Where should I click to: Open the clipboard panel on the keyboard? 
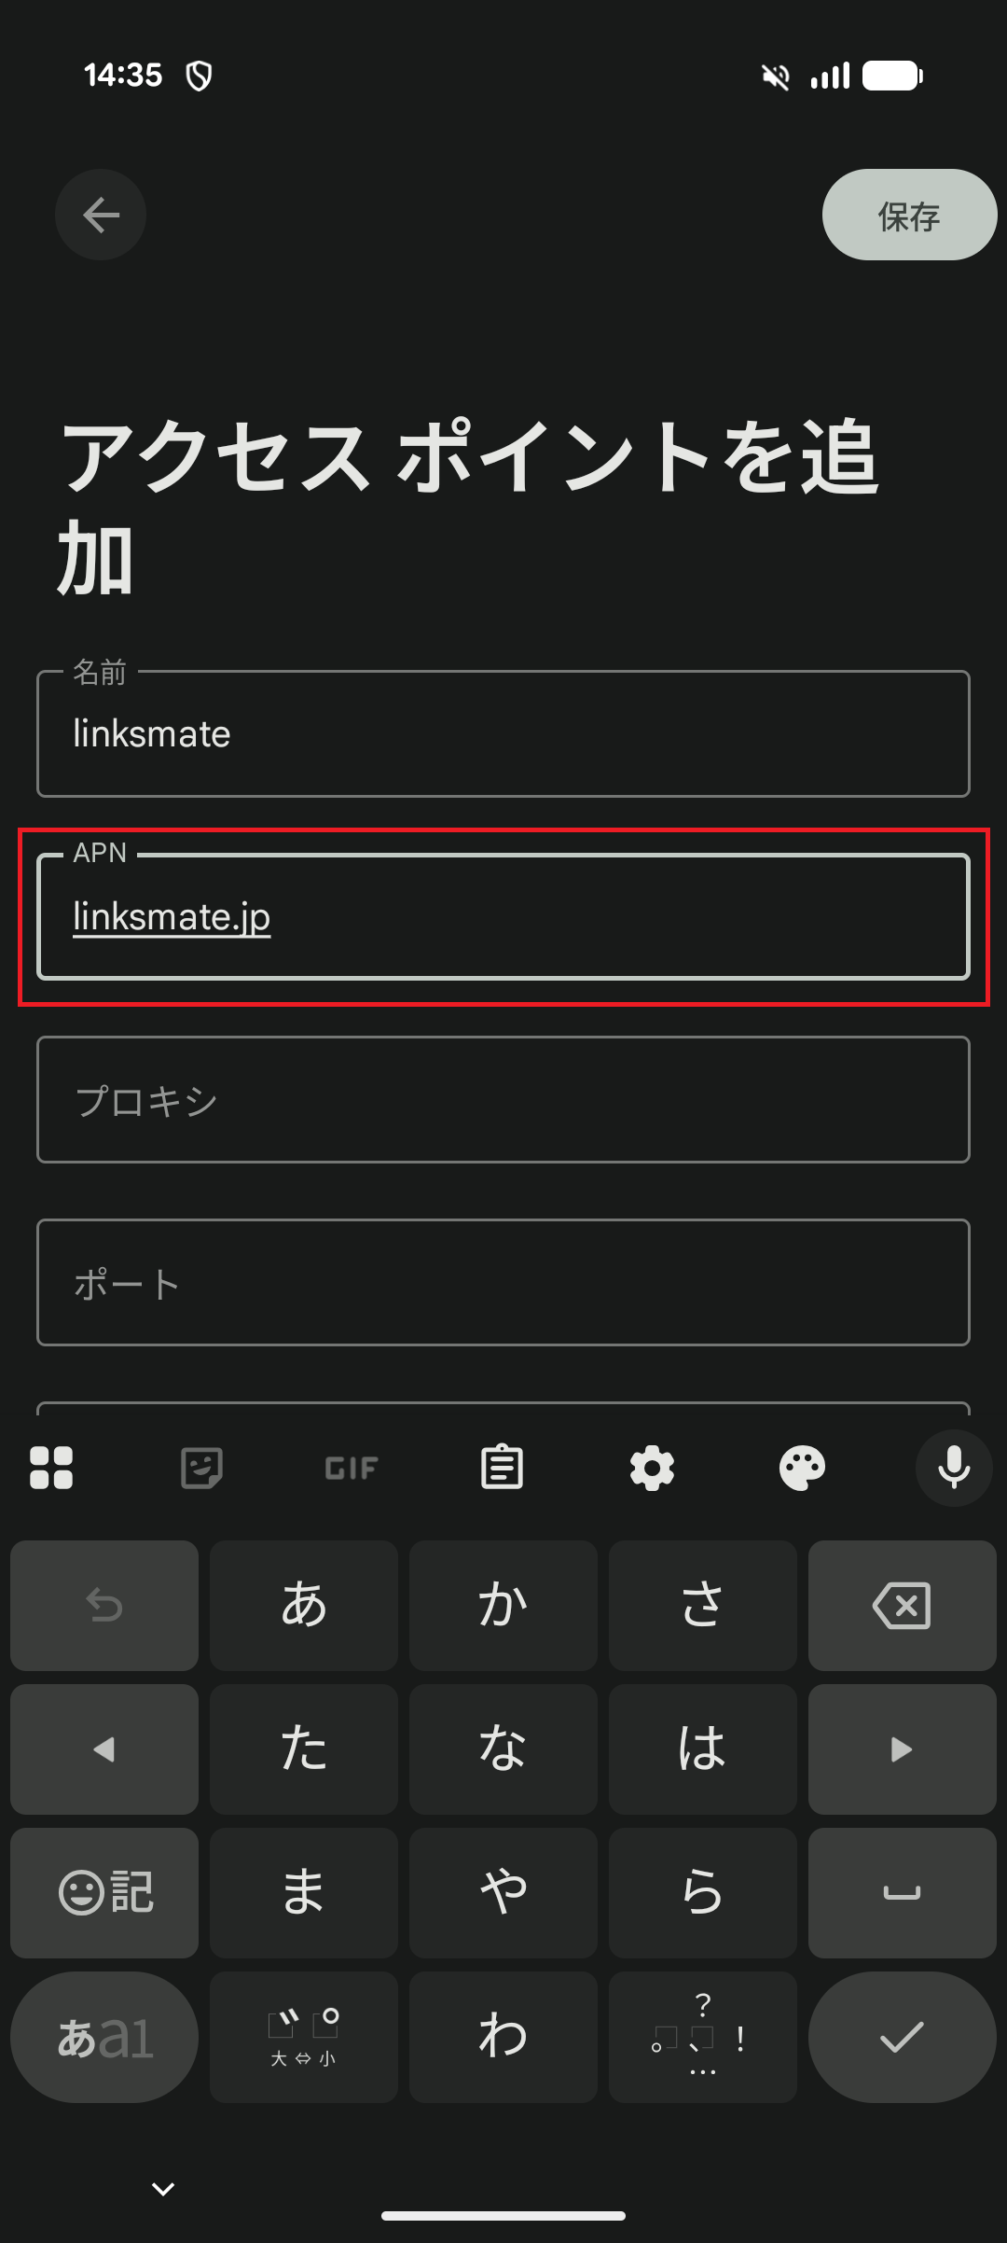pos(502,1468)
